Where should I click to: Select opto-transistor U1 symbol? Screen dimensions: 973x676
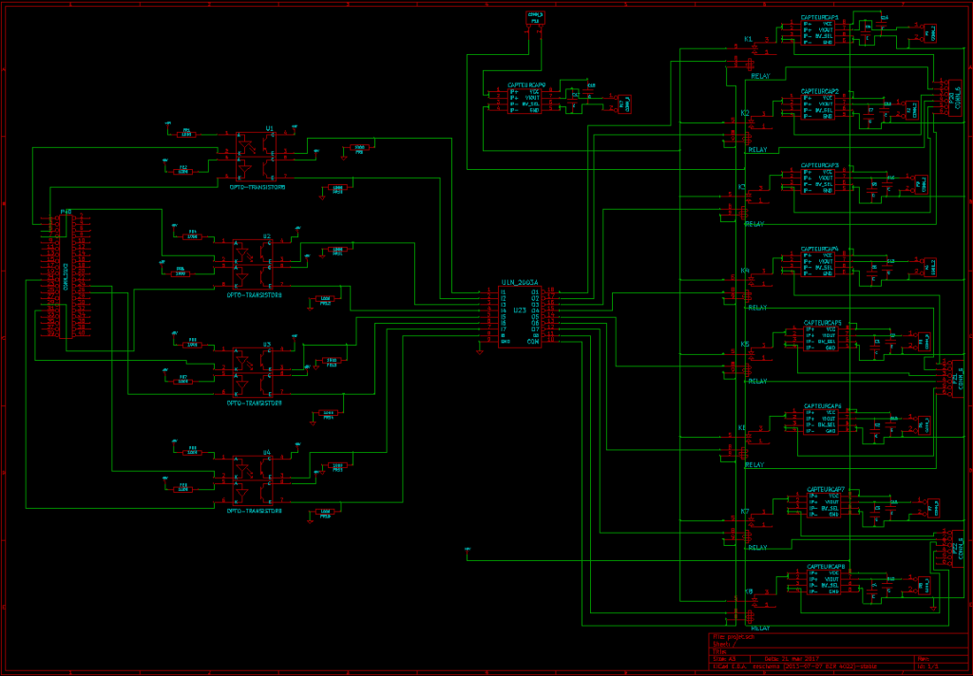256,156
